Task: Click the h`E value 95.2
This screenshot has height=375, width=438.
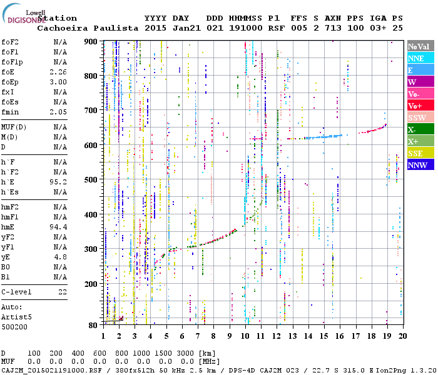Action: (58, 182)
